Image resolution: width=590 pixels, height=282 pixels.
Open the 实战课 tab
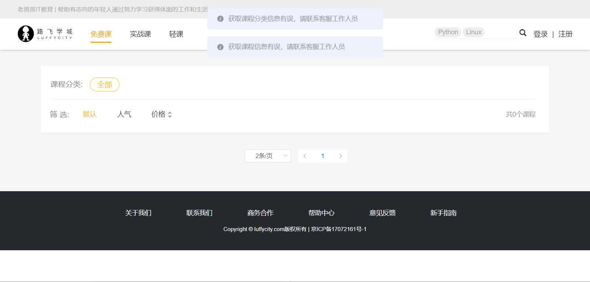click(x=140, y=34)
